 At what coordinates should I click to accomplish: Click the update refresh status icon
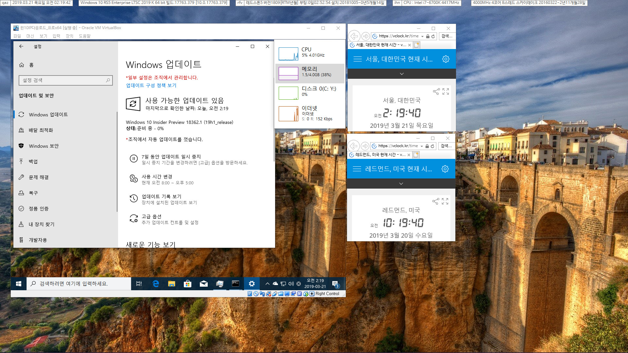(x=133, y=104)
